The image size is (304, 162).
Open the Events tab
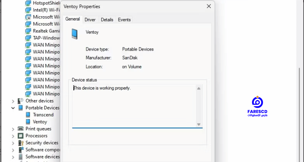pos(124,20)
